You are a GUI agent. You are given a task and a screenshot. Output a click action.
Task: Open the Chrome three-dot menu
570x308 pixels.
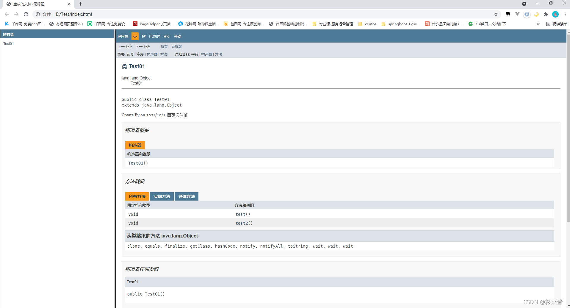coord(565,14)
